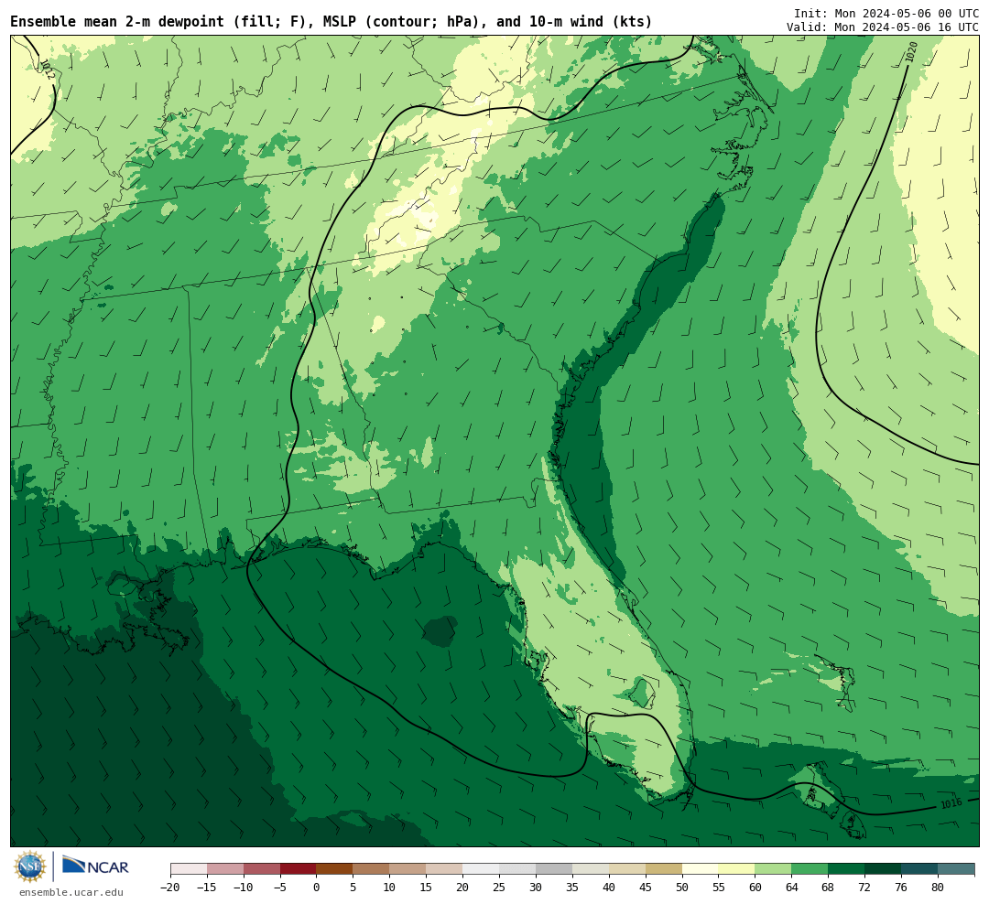Click the 72 colorbar tick label
The height and width of the screenshot is (904, 989).
pos(864,888)
